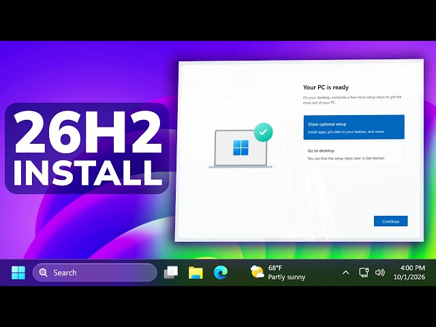Screen dimensions: 436x327
Task: Open the Windows Start menu
Action: pyautogui.click(x=18, y=272)
